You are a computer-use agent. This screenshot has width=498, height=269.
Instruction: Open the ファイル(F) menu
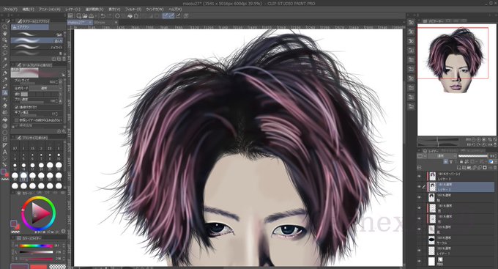[x=10, y=10]
